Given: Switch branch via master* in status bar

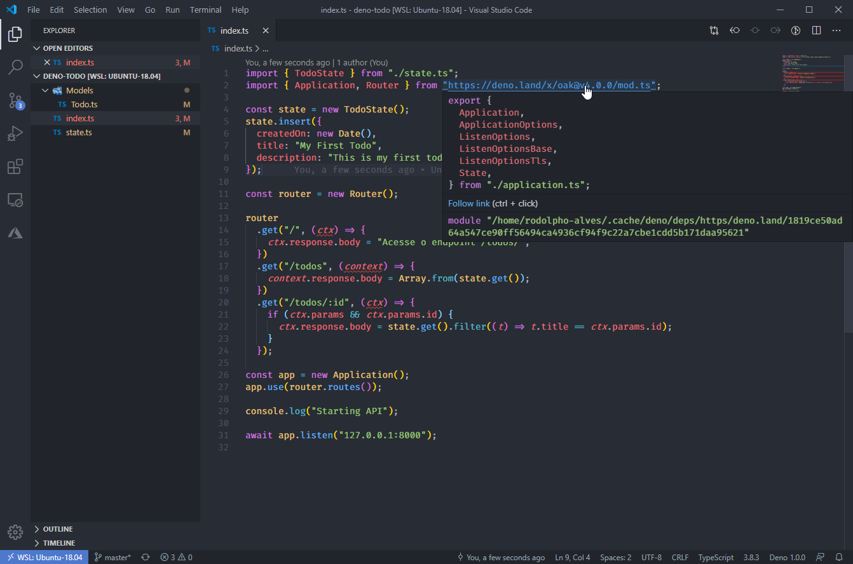Looking at the screenshot, I should coord(113,557).
